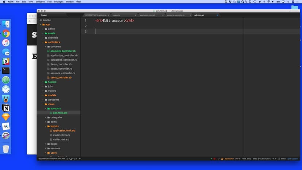Click the iA Writer dock icon

tap(6, 126)
